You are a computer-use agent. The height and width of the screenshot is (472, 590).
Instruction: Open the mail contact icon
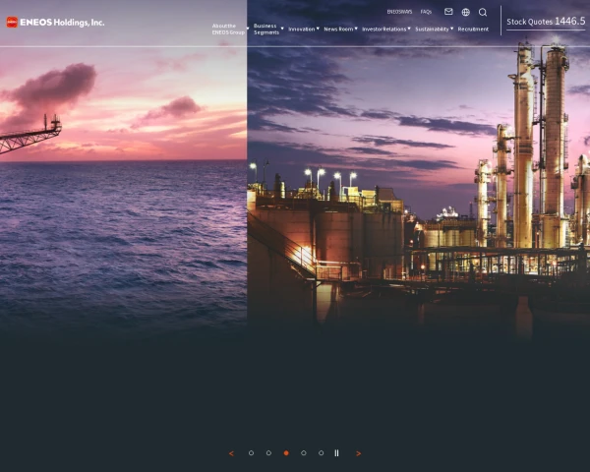448,12
